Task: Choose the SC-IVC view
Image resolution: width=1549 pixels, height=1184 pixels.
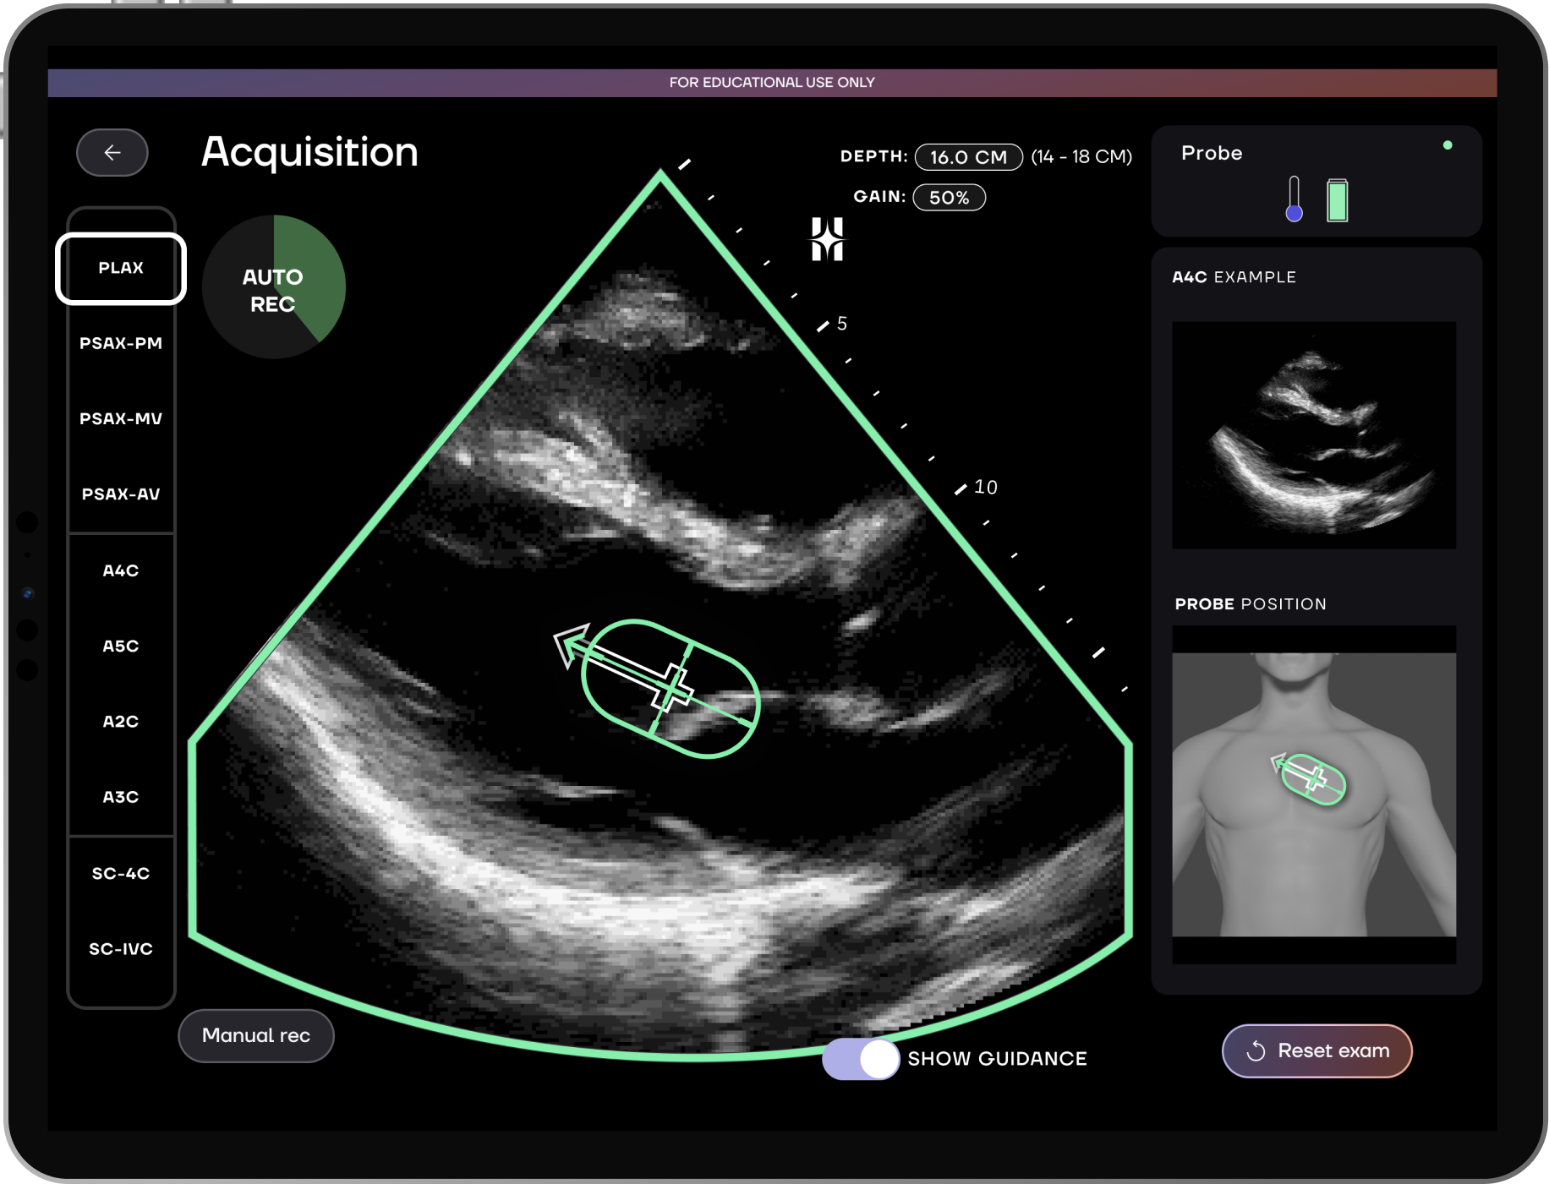Action: click(121, 949)
